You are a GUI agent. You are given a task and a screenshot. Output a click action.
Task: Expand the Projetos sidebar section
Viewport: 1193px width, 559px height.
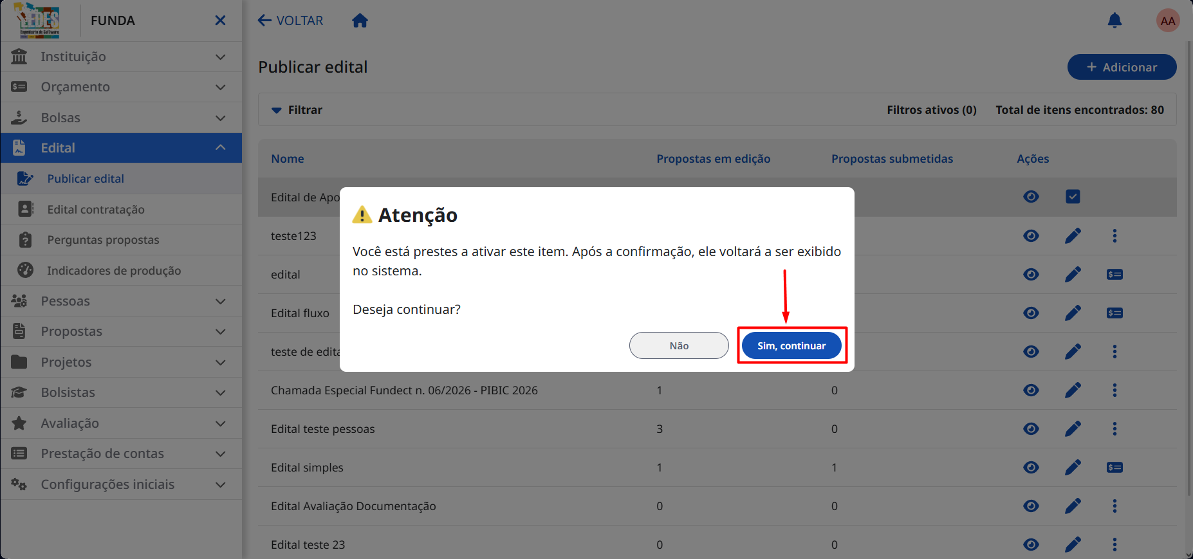[121, 362]
